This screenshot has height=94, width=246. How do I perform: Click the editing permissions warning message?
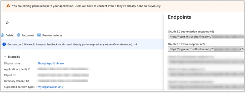click(87, 6)
